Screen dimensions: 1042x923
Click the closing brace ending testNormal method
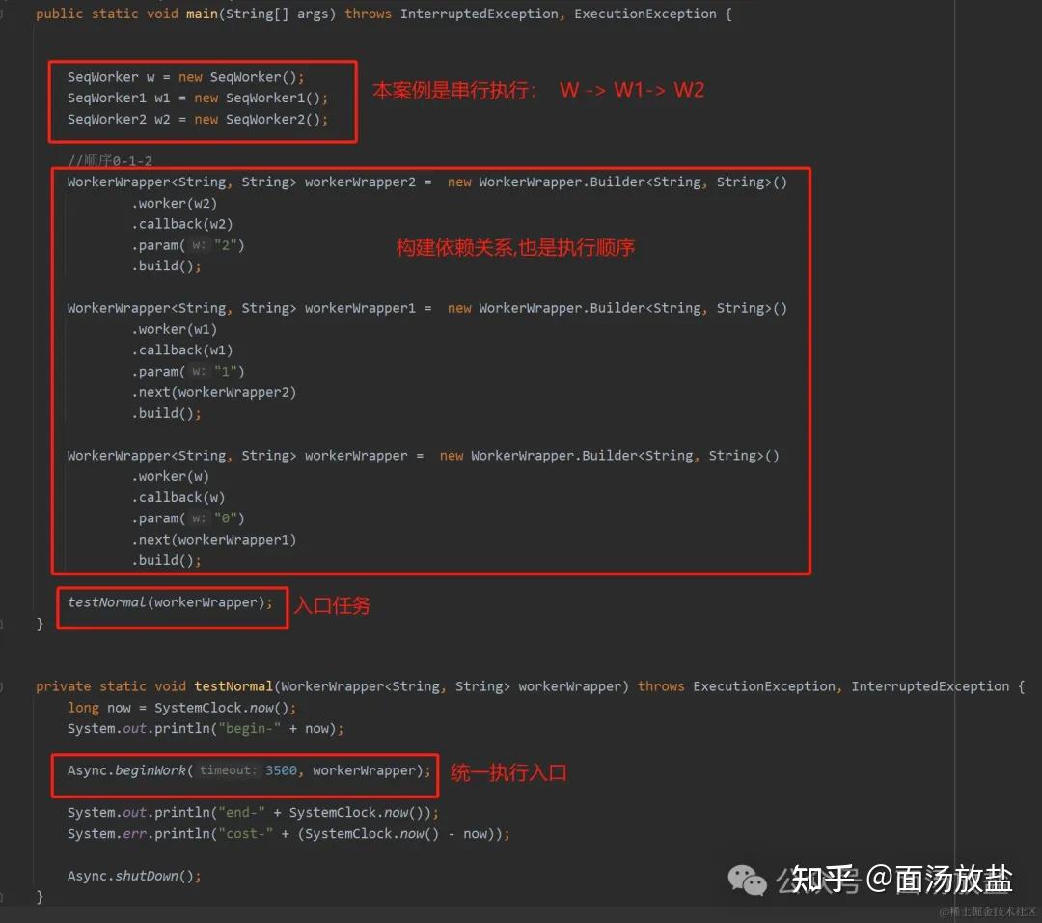38,897
